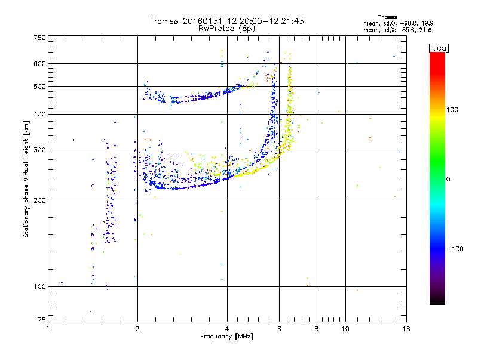This screenshot has height=358, width=478.
Task: Click the y-axis tick label '75'
Action: pos(42,320)
